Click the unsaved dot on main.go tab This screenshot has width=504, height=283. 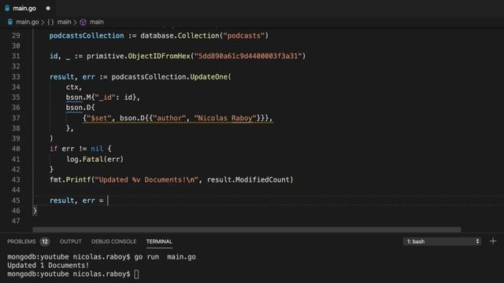click(48, 9)
